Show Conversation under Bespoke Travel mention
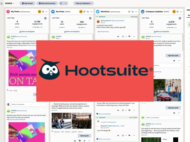This screenshot has height=142, width=190. pyautogui.click(x=104, y=139)
